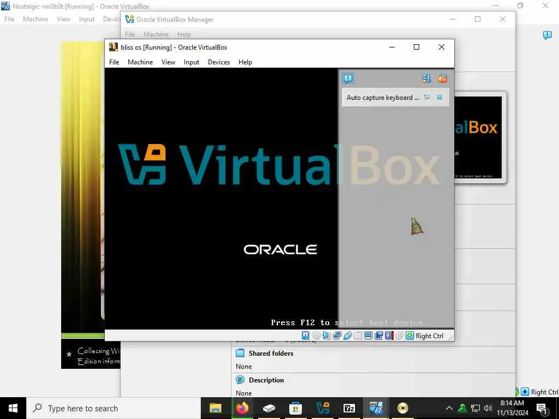Open the Windows Start menu

[x=13, y=408]
